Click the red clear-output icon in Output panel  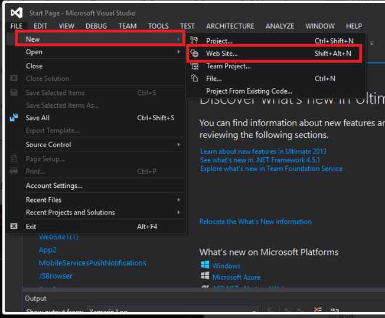click(x=318, y=310)
